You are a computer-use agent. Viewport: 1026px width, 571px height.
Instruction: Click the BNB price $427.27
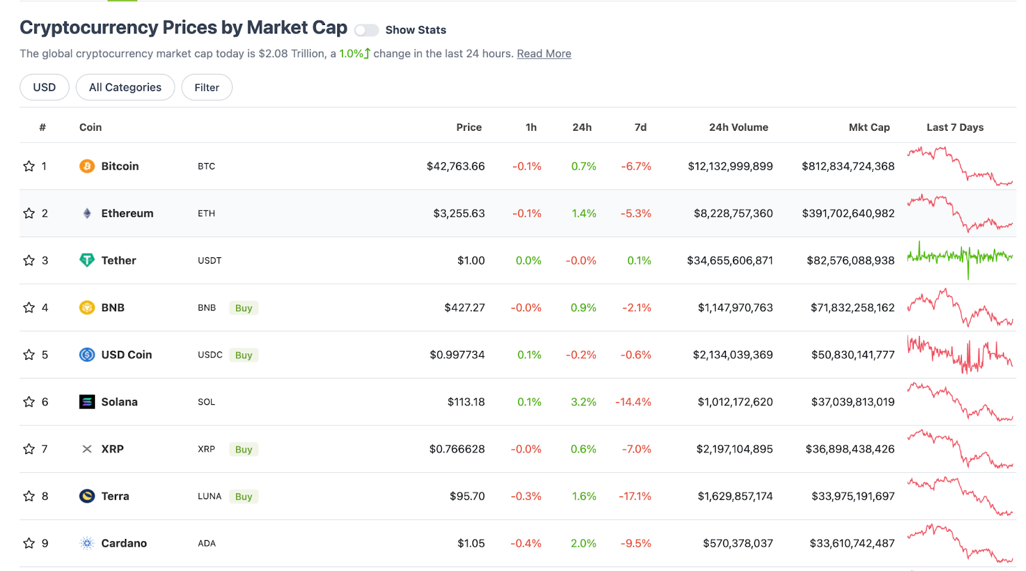click(x=464, y=307)
